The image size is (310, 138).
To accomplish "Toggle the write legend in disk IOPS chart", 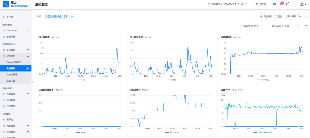I will 268,132.
